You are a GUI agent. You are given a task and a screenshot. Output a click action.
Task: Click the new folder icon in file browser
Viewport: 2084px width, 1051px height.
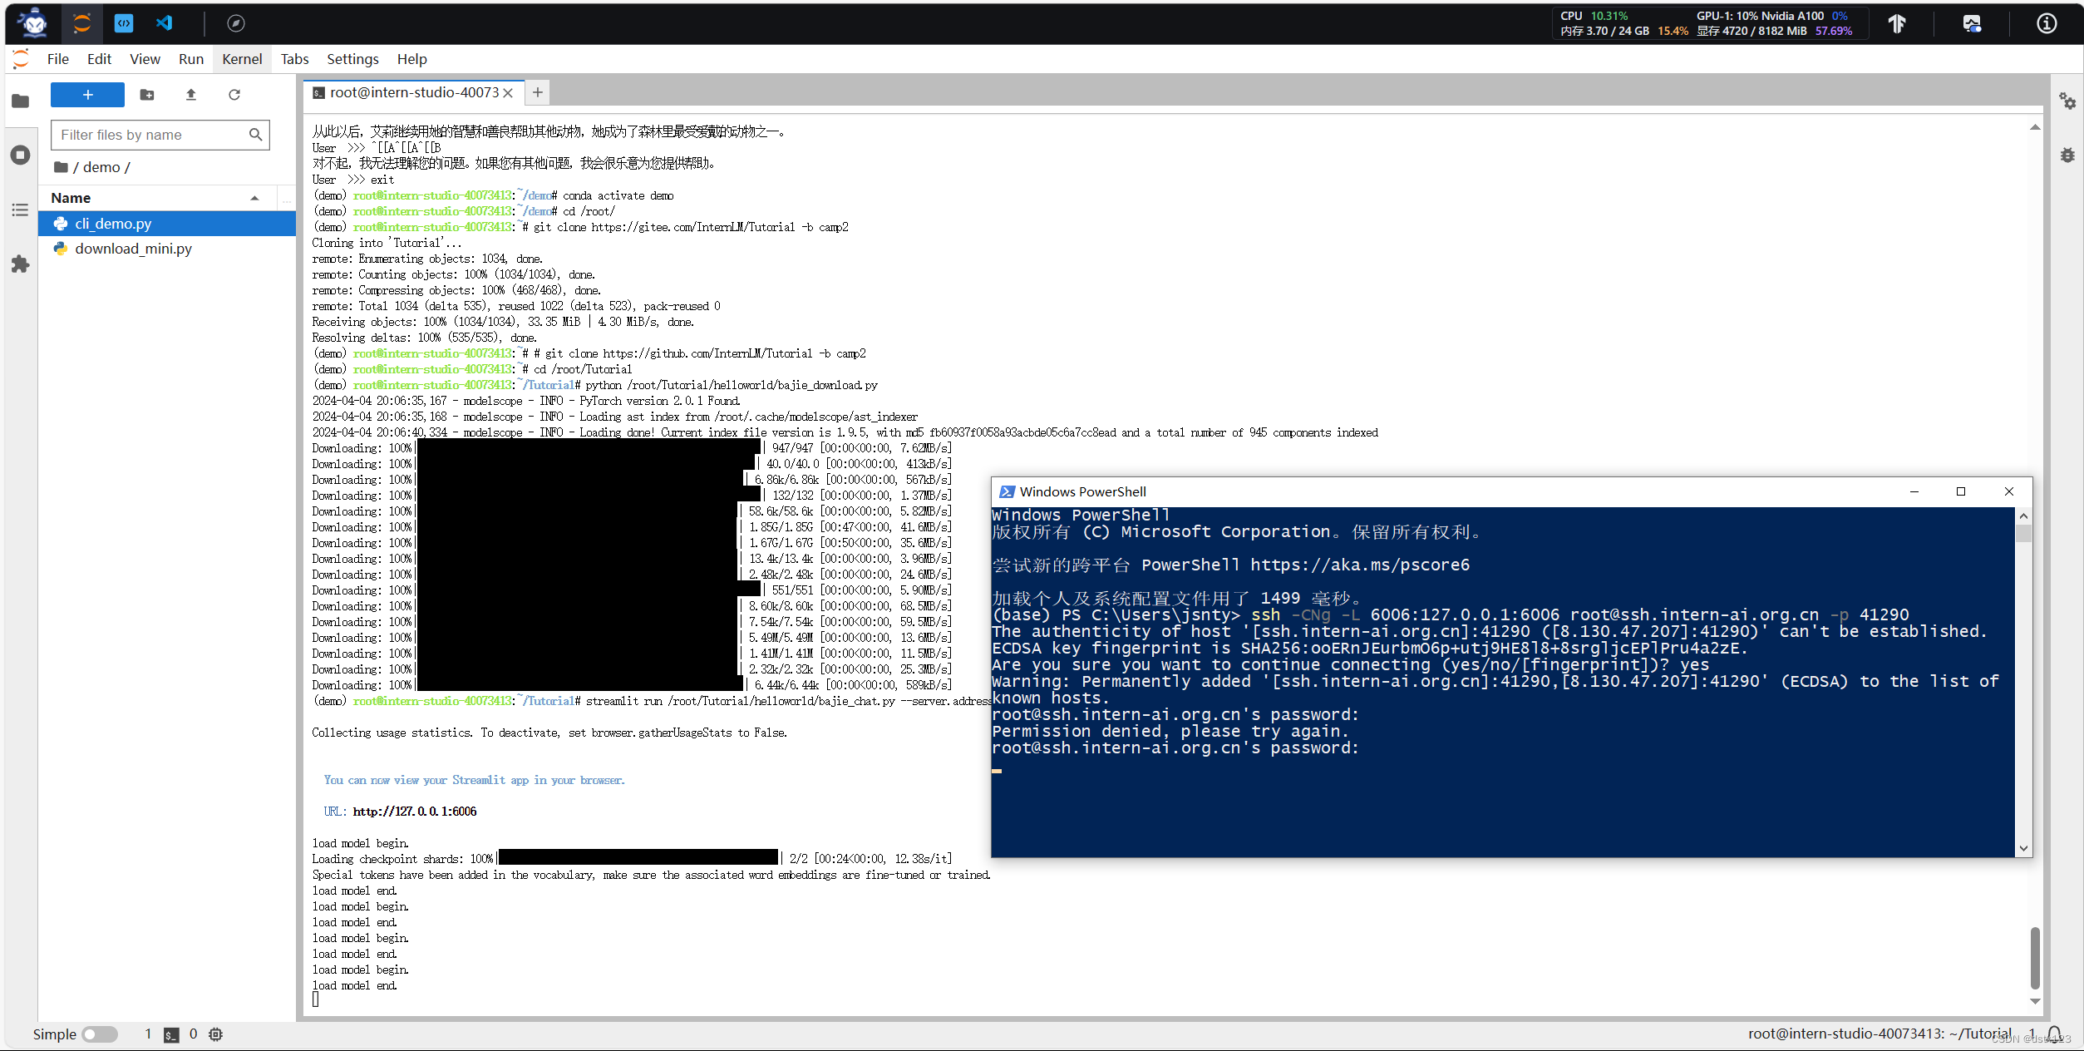(147, 95)
